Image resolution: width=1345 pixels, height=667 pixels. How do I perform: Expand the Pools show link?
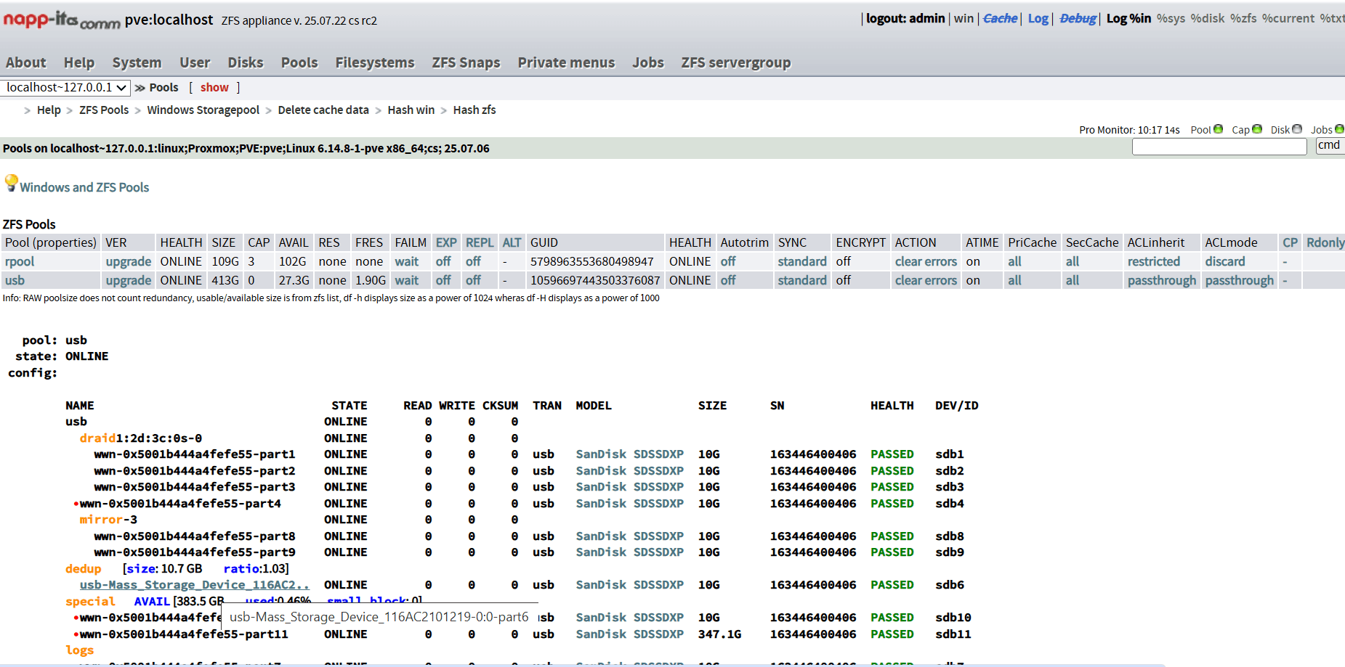coord(214,87)
